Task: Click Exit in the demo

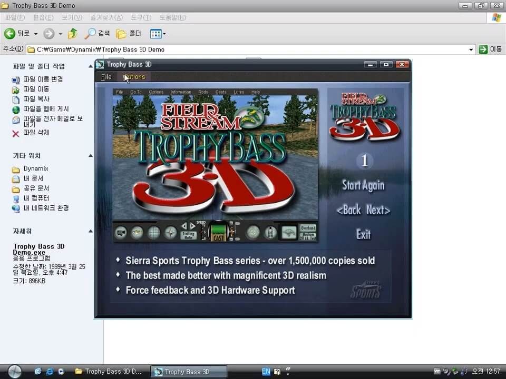Action: (363, 234)
